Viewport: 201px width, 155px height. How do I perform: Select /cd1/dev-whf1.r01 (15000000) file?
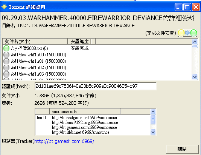(39, 61)
